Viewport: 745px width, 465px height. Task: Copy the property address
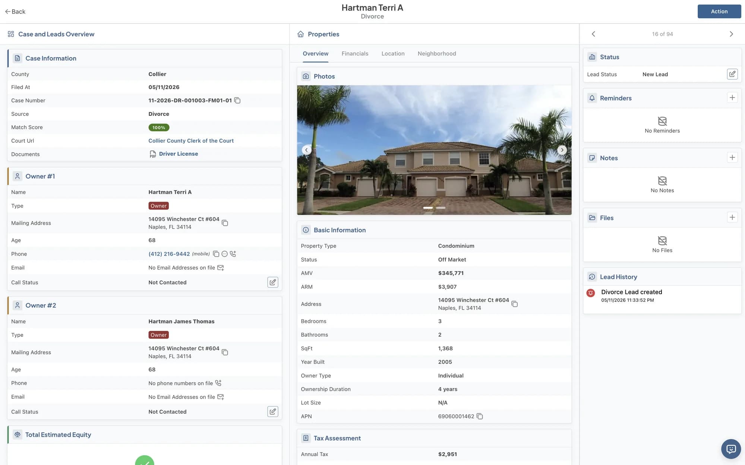coord(515,304)
